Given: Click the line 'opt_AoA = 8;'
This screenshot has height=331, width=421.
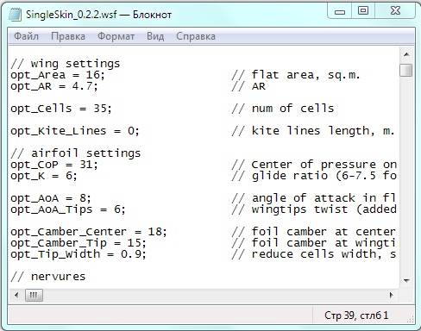Looking at the screenshot, I should pyautogui.click(x=51, y=198).
